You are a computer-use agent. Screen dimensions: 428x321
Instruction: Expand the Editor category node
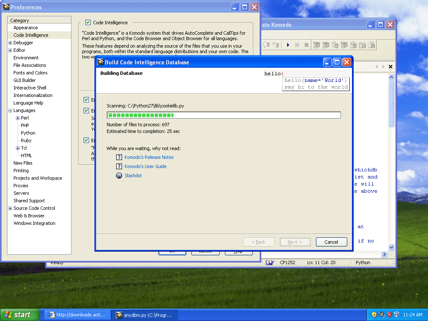10,50
